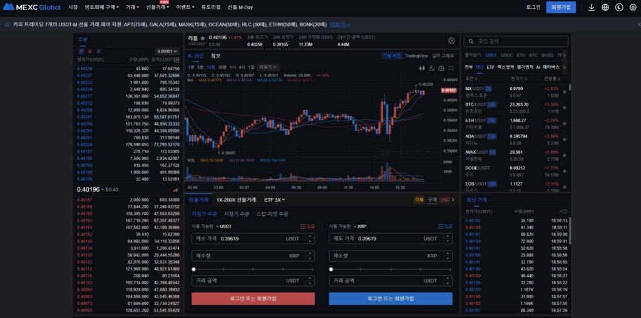Favorite the DOGE/USDT pair star
The image size is (641, 318).
click(x=565, y=171)
